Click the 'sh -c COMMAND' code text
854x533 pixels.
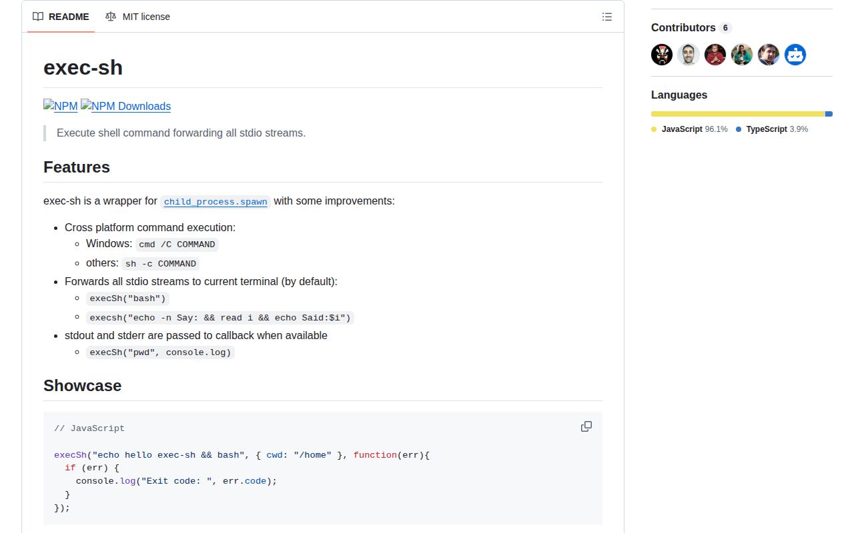coord(161,263)
